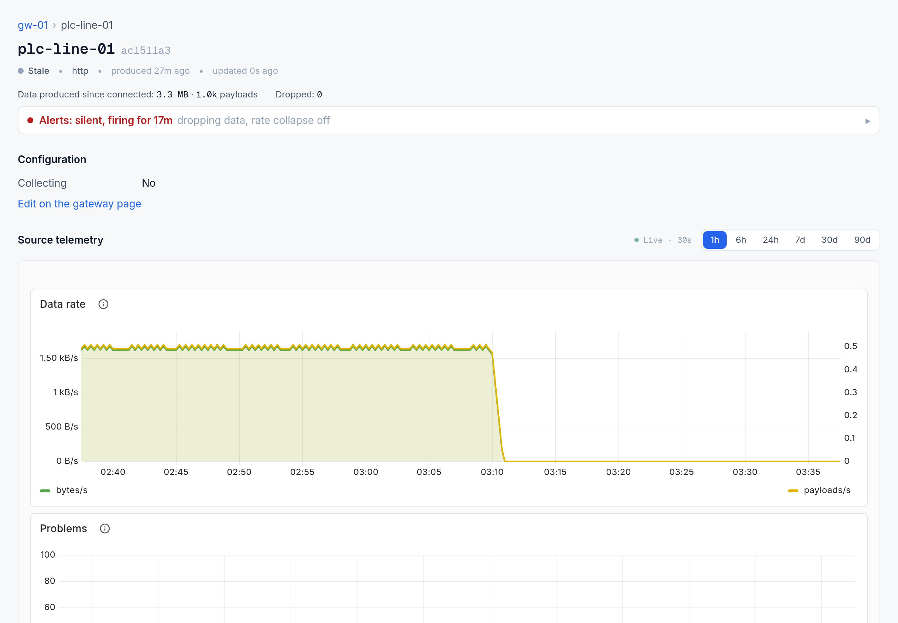Click the 03:10 time axis label
Viewport: 898px width, 623px height.
492,472
